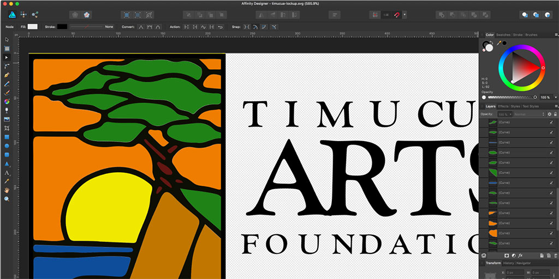Open the Layers panel options menu
Viewport: 559px width, 279px height.
pos(556,106)
